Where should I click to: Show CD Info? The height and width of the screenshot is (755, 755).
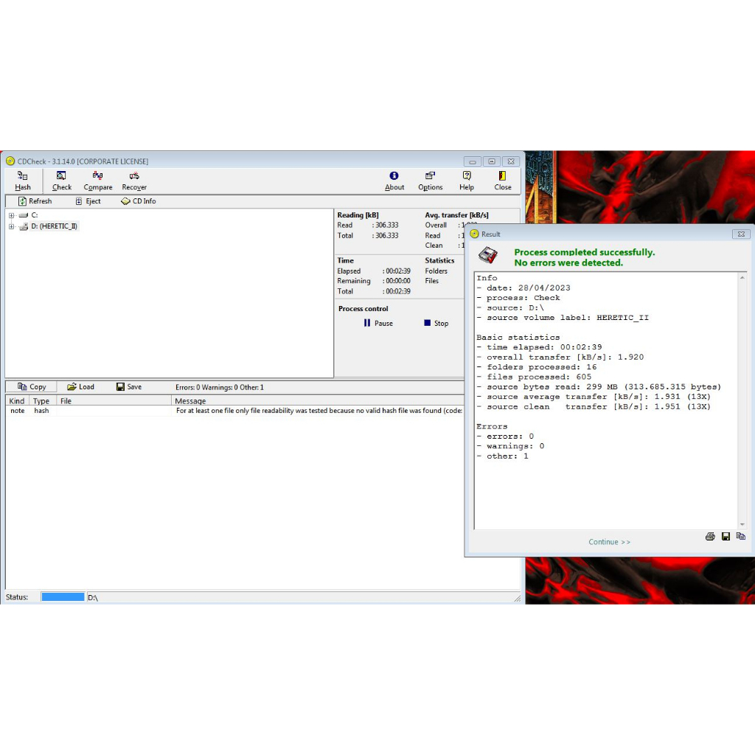(x=138, y=201)
